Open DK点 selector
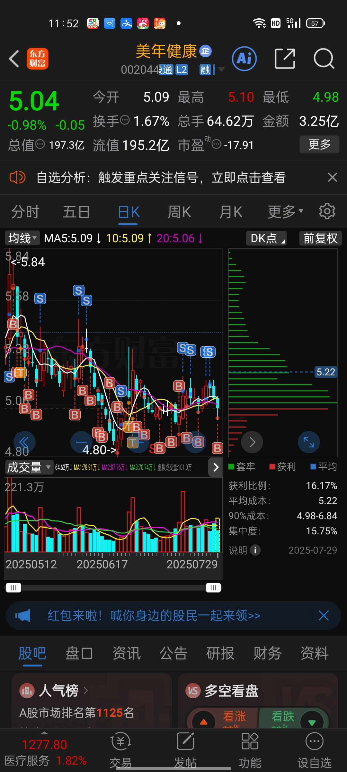The width and height of the screenshot is (347, 772). [x=266, y=238]
